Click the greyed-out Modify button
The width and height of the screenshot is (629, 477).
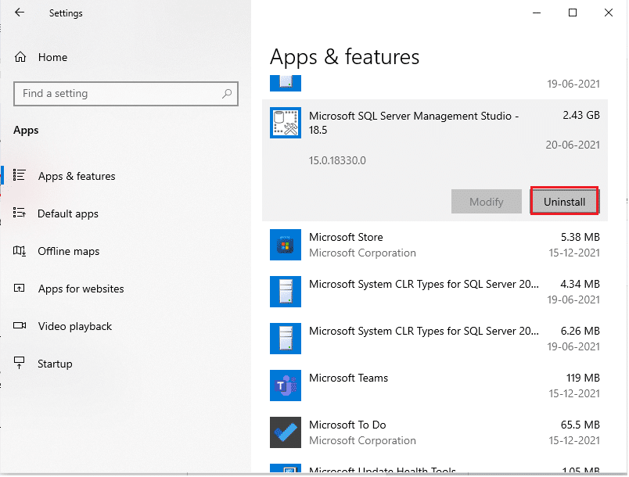click(486, 202)
